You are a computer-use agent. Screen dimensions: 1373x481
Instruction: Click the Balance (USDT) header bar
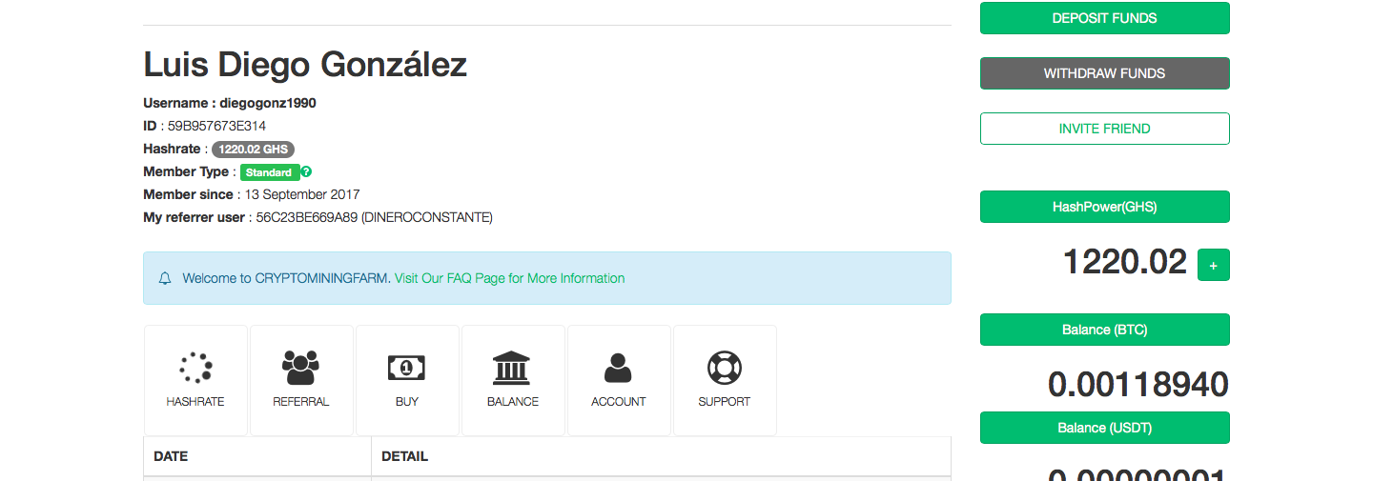point(1104,428)
